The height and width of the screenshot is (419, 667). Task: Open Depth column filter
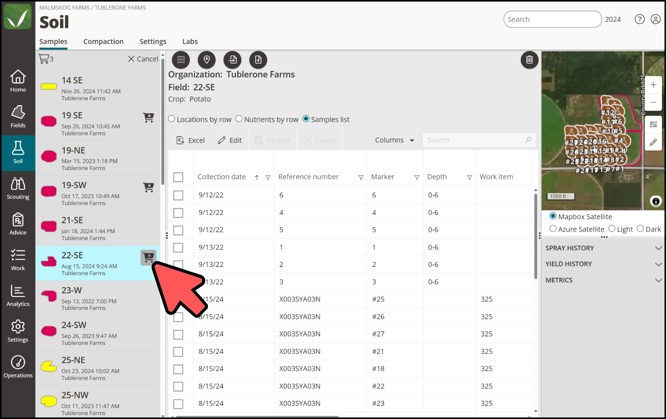click(x=469, y=177)
